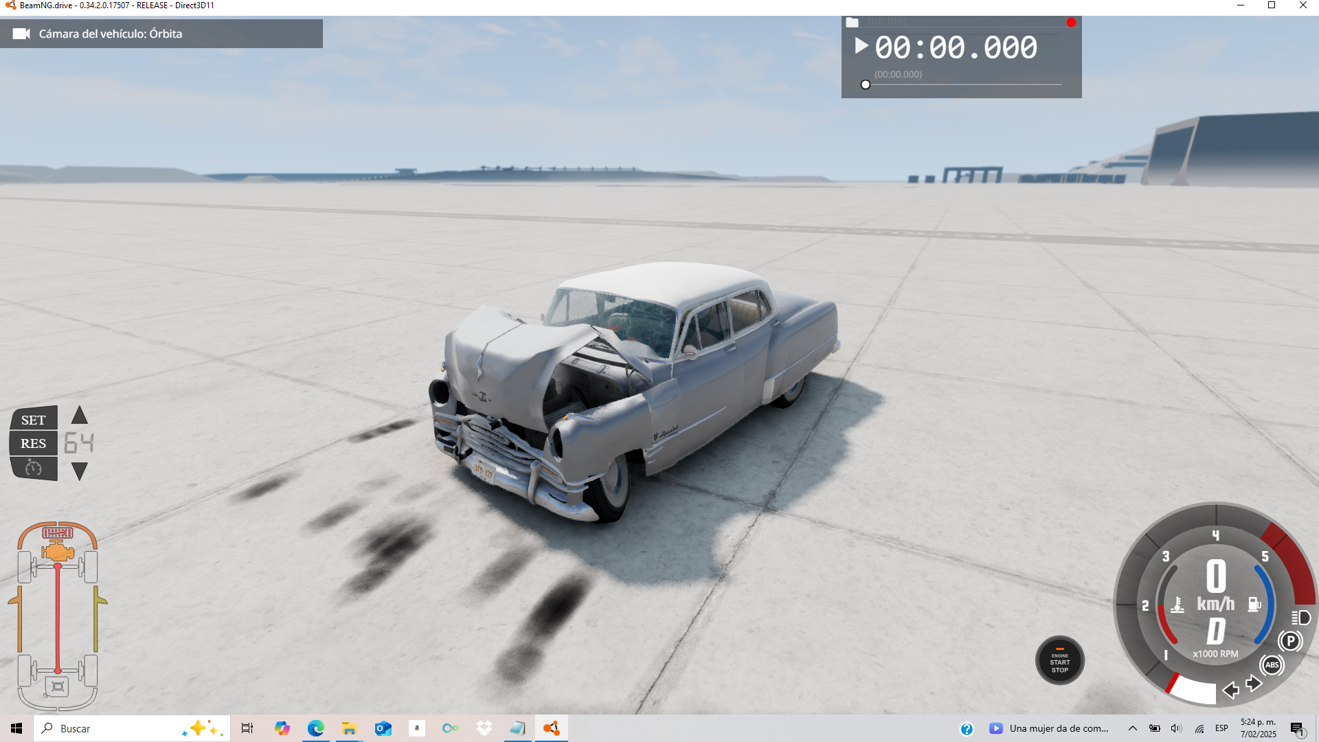Open the Windows Start menu
Image resolution: width=1319 pixels, height=742 pixels.
coord(16,728)
